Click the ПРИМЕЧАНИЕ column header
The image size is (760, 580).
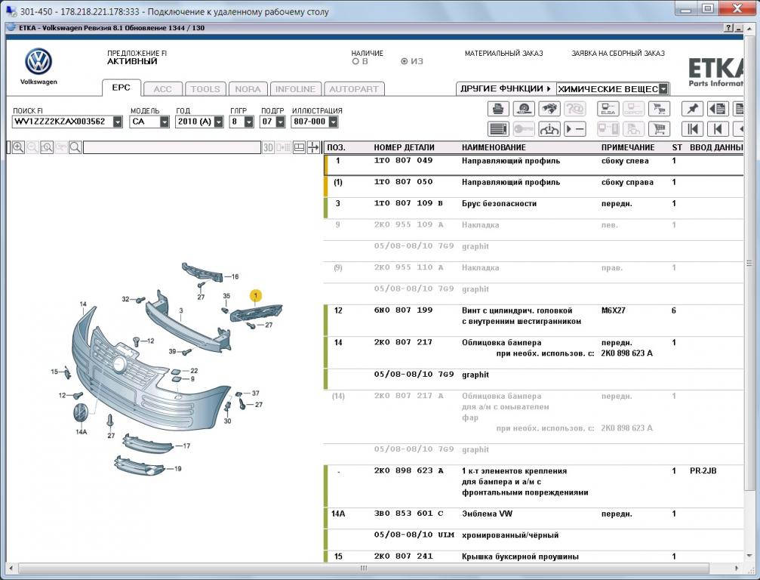[x=628, y=147]
